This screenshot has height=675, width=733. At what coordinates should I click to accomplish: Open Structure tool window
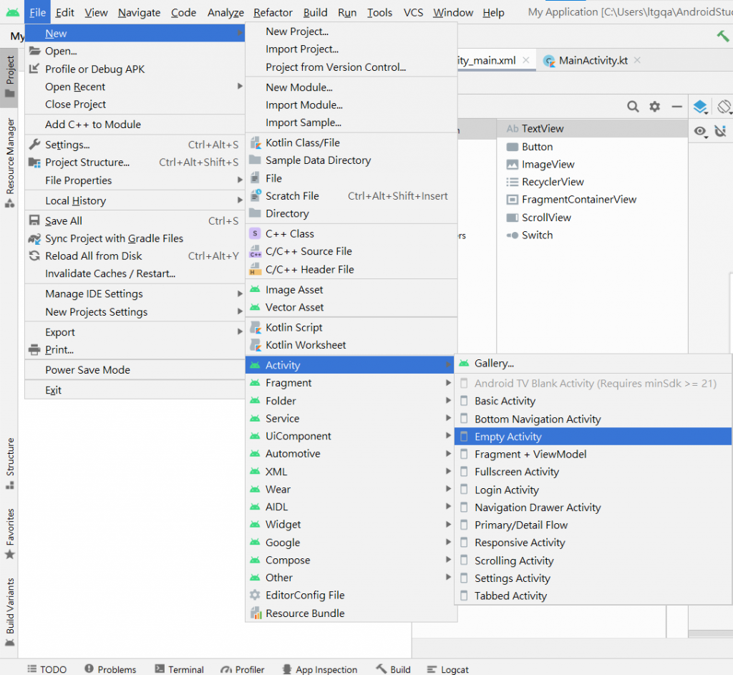10,464
